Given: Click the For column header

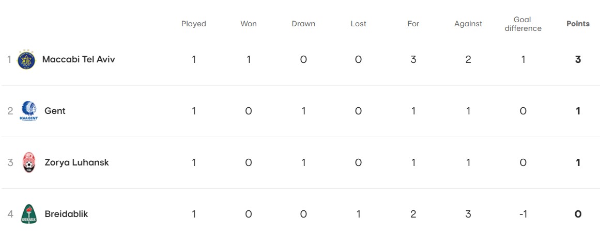Looking at the screenshot, I should (x=413, y=24).
